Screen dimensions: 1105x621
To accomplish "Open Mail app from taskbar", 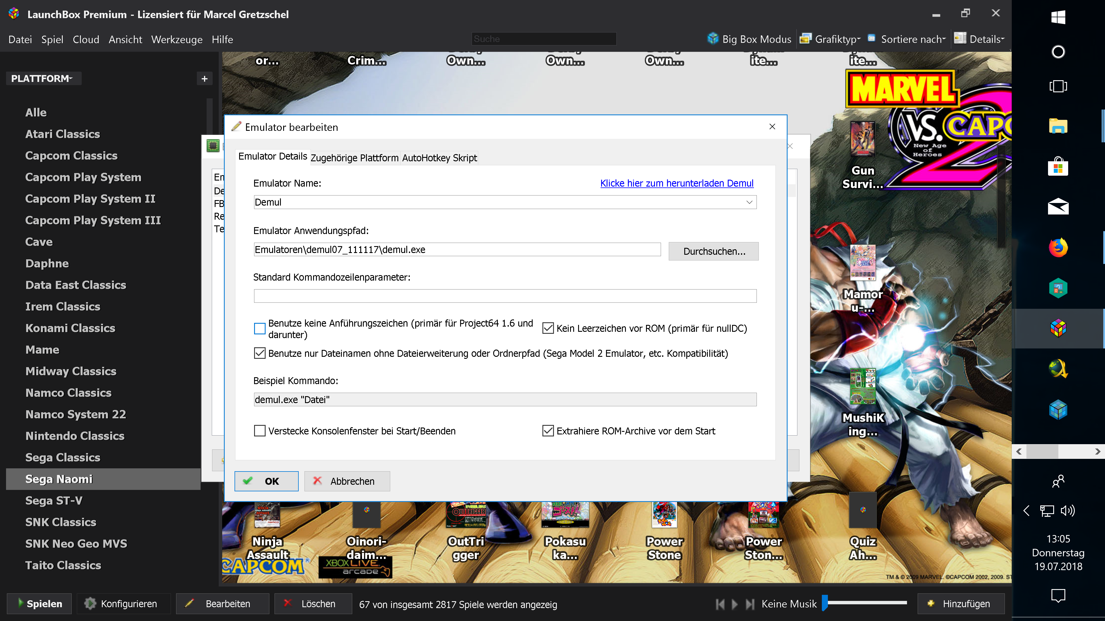I will [1058, 206].
